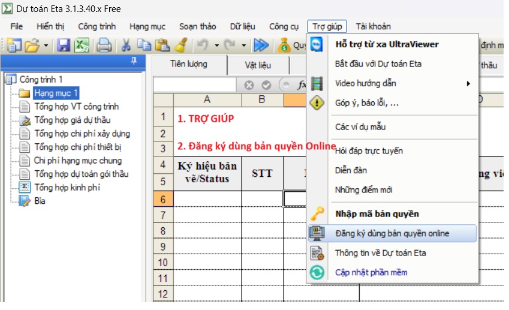509x310 pixels.
Task: Expand the Video hướng dẫn submenu arrow
Action: click(468, 84)
